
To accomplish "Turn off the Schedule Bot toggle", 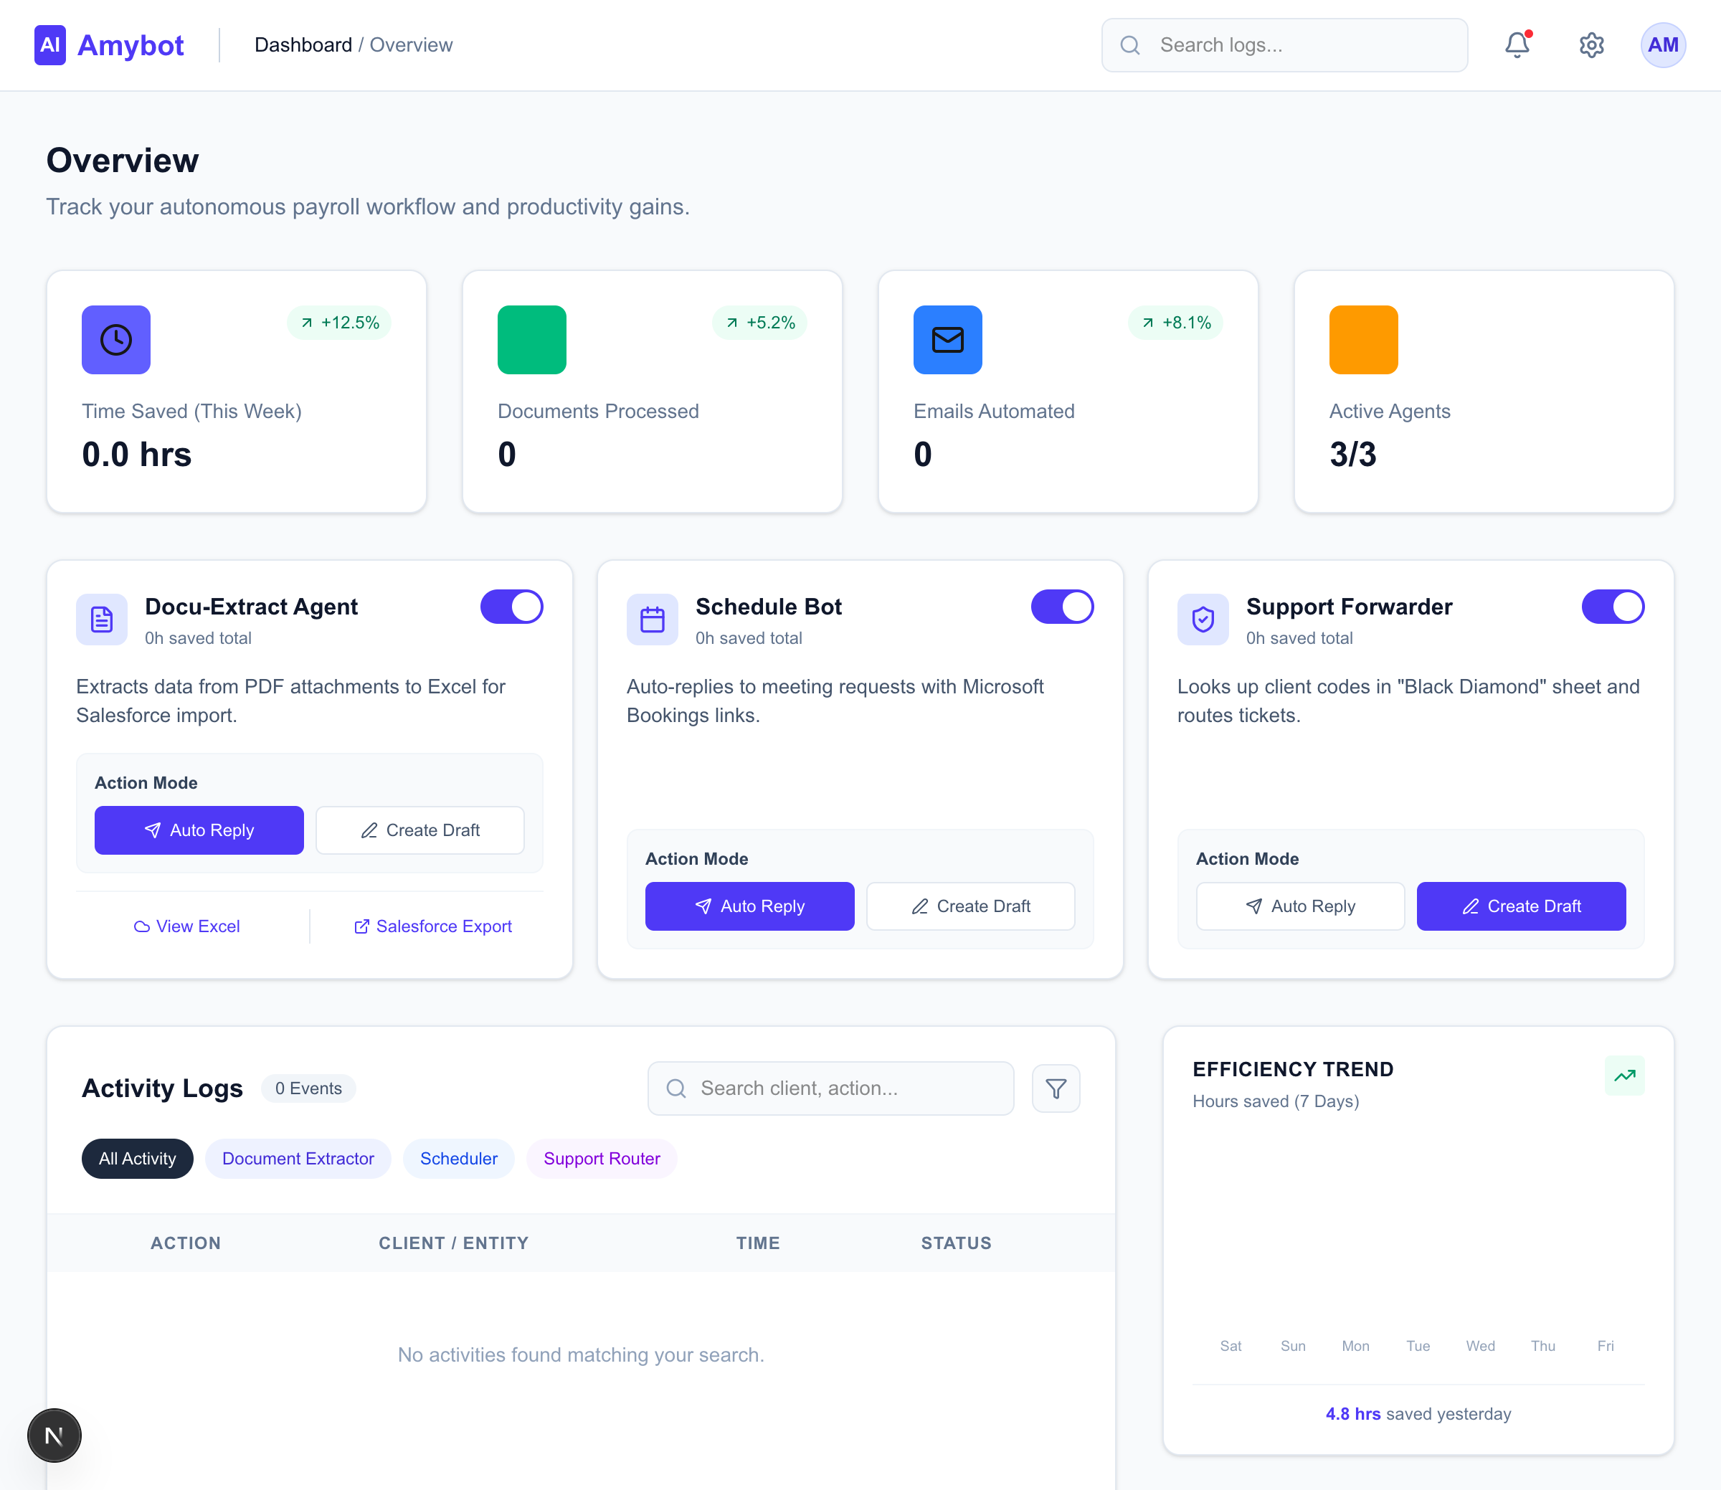I will (1062, 606).
